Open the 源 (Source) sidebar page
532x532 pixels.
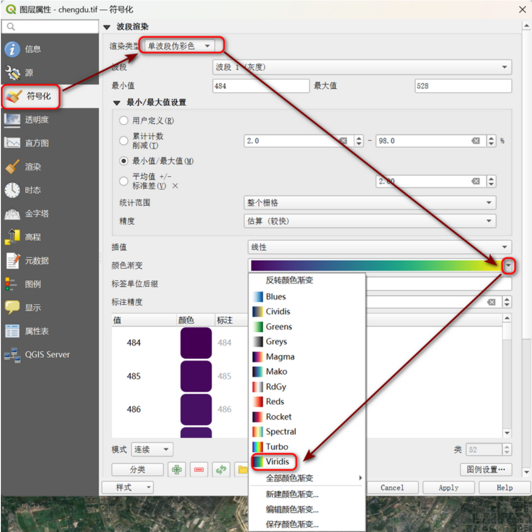pos(50,73)
